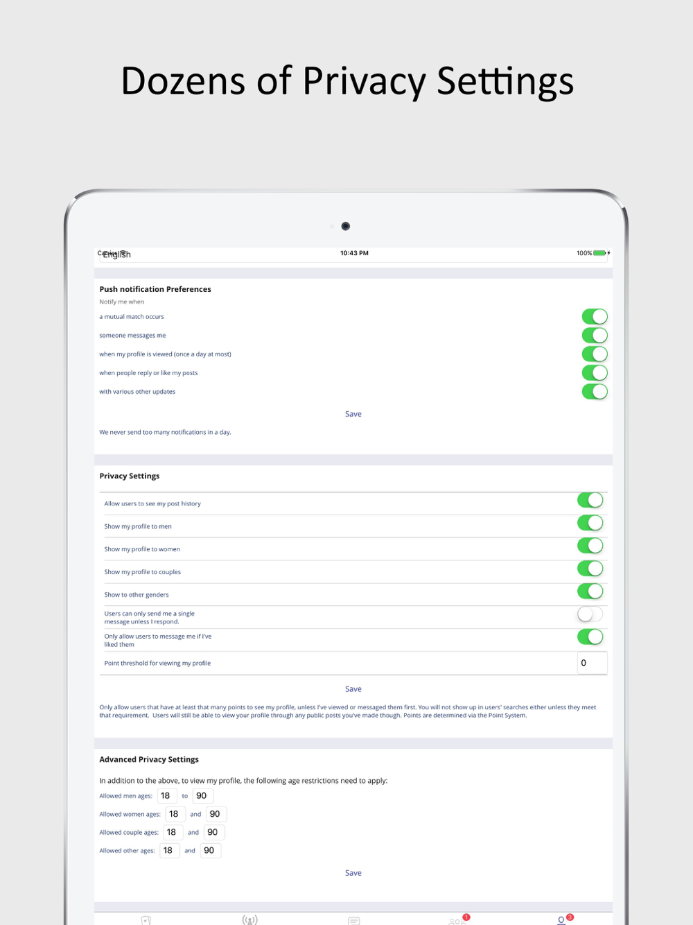
Task: Toggle 'with various other updates' notification
Action: point(595,392)
